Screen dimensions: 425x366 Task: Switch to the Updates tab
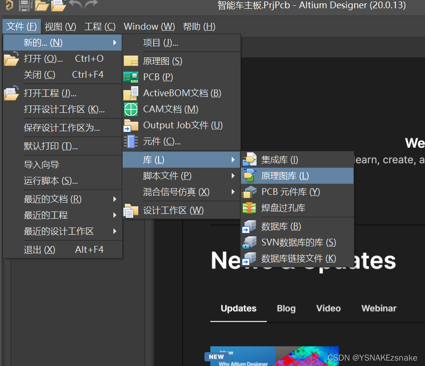tap(239, 309)
